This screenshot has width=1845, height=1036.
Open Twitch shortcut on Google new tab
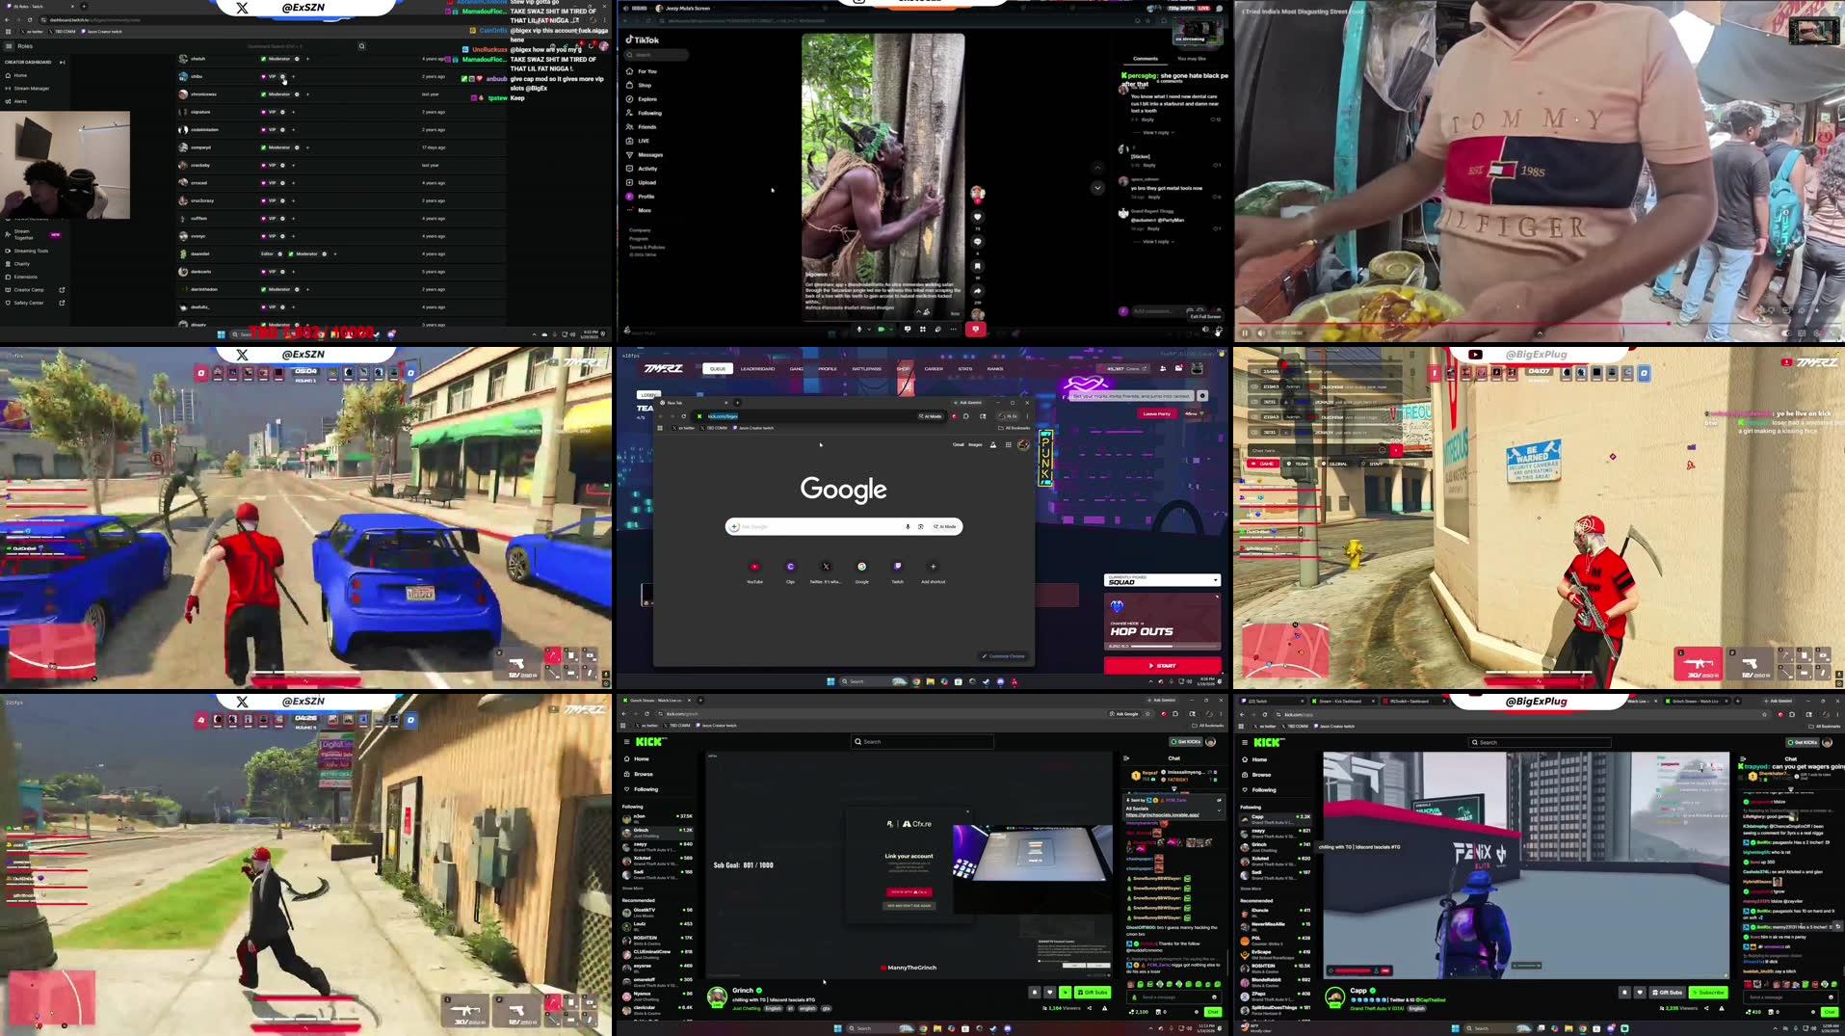coord(897,571)
